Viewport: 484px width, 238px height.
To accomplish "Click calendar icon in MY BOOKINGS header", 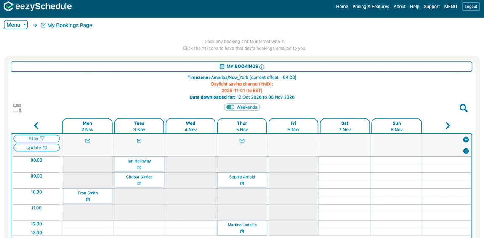I will click(222, 67).
